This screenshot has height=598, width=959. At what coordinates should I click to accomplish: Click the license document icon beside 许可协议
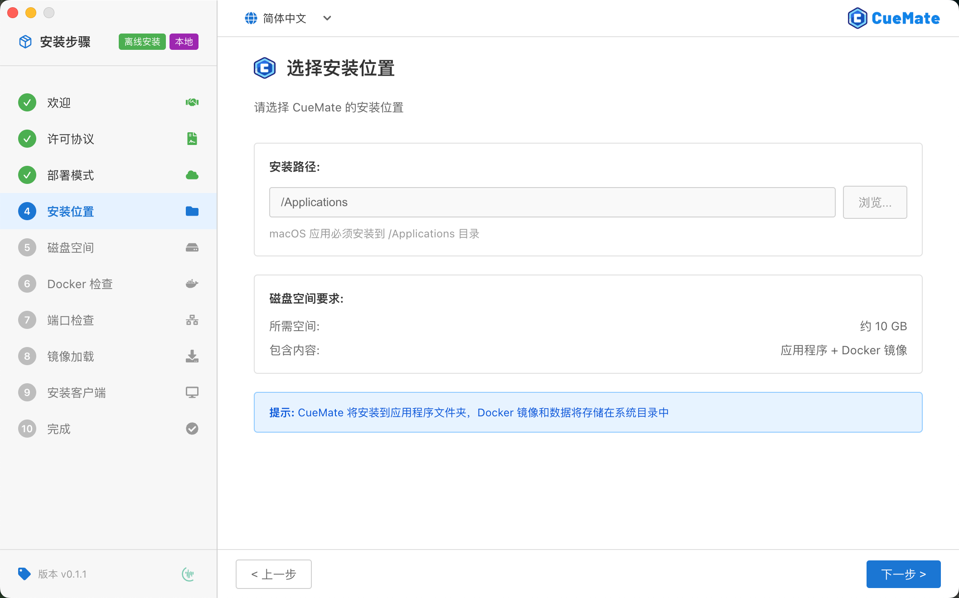[x=192, y=139]
